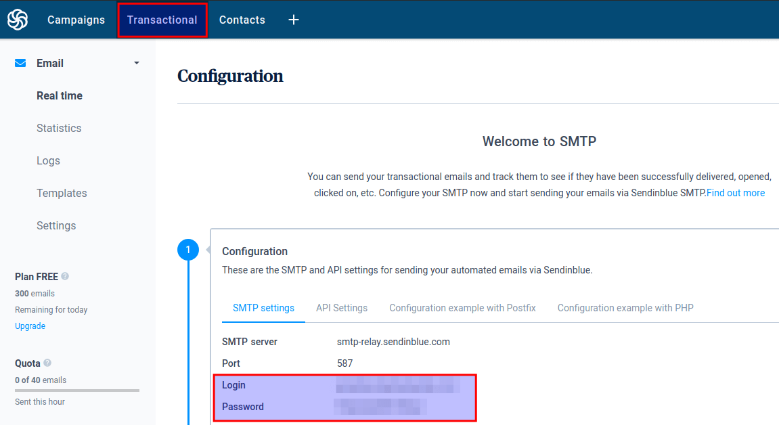Open Statistics in the sidebar
Viewport: 779px width, 425px height.
pyautogui.click(x=59, y=128)
